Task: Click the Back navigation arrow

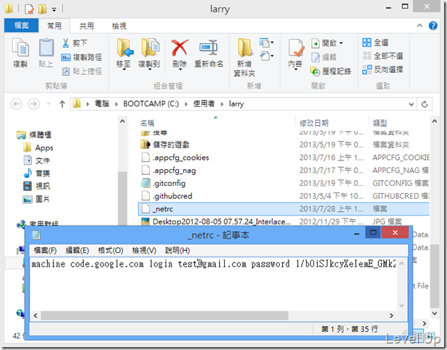Action: pyautogui.click(x=16, y=104)
